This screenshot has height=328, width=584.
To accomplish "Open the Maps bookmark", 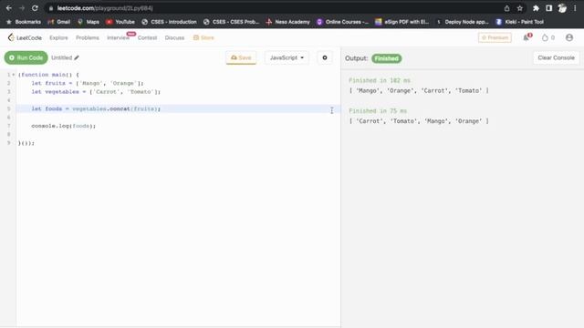I will click(x=89, y=22).
